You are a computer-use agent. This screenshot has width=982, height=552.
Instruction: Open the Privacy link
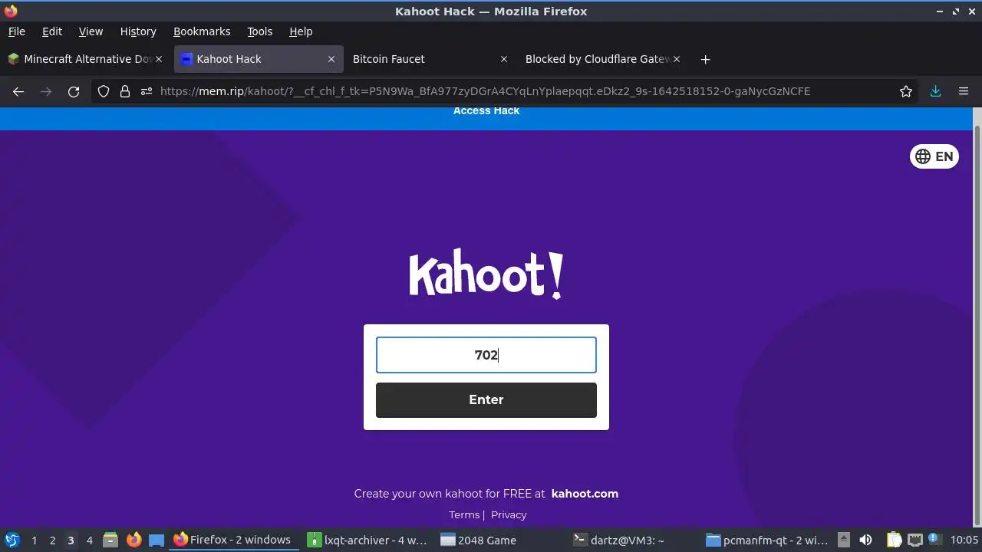click(x=509, y=515)
